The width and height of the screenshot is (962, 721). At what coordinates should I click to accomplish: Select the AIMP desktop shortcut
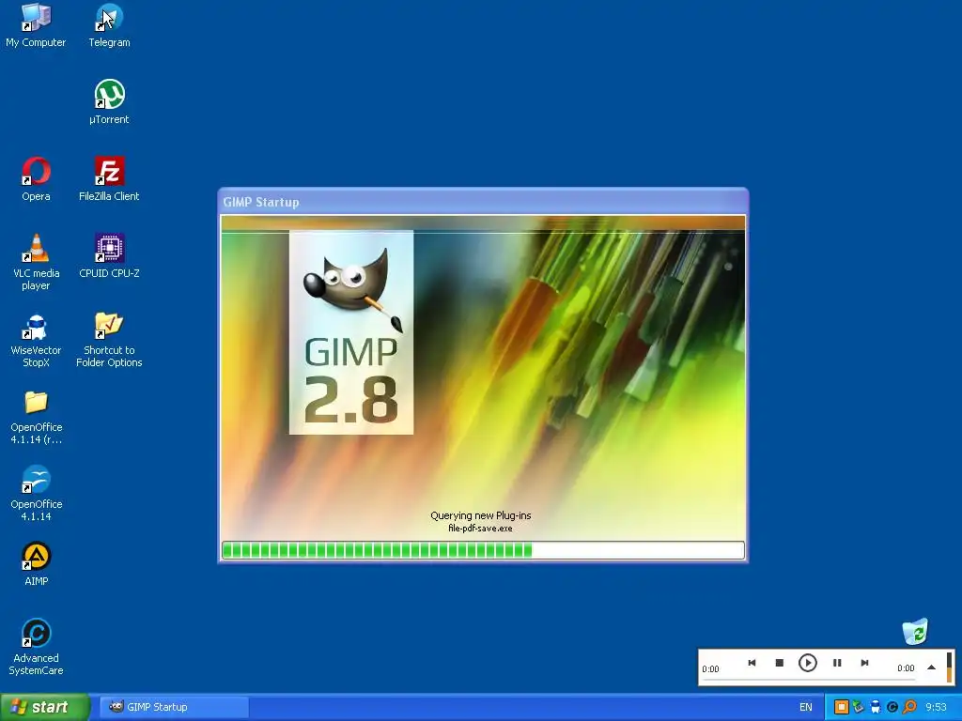[36, 564]
